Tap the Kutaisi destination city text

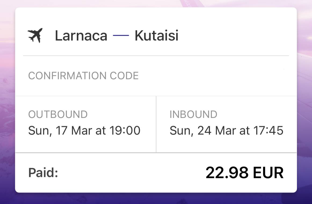click(156, 36)
